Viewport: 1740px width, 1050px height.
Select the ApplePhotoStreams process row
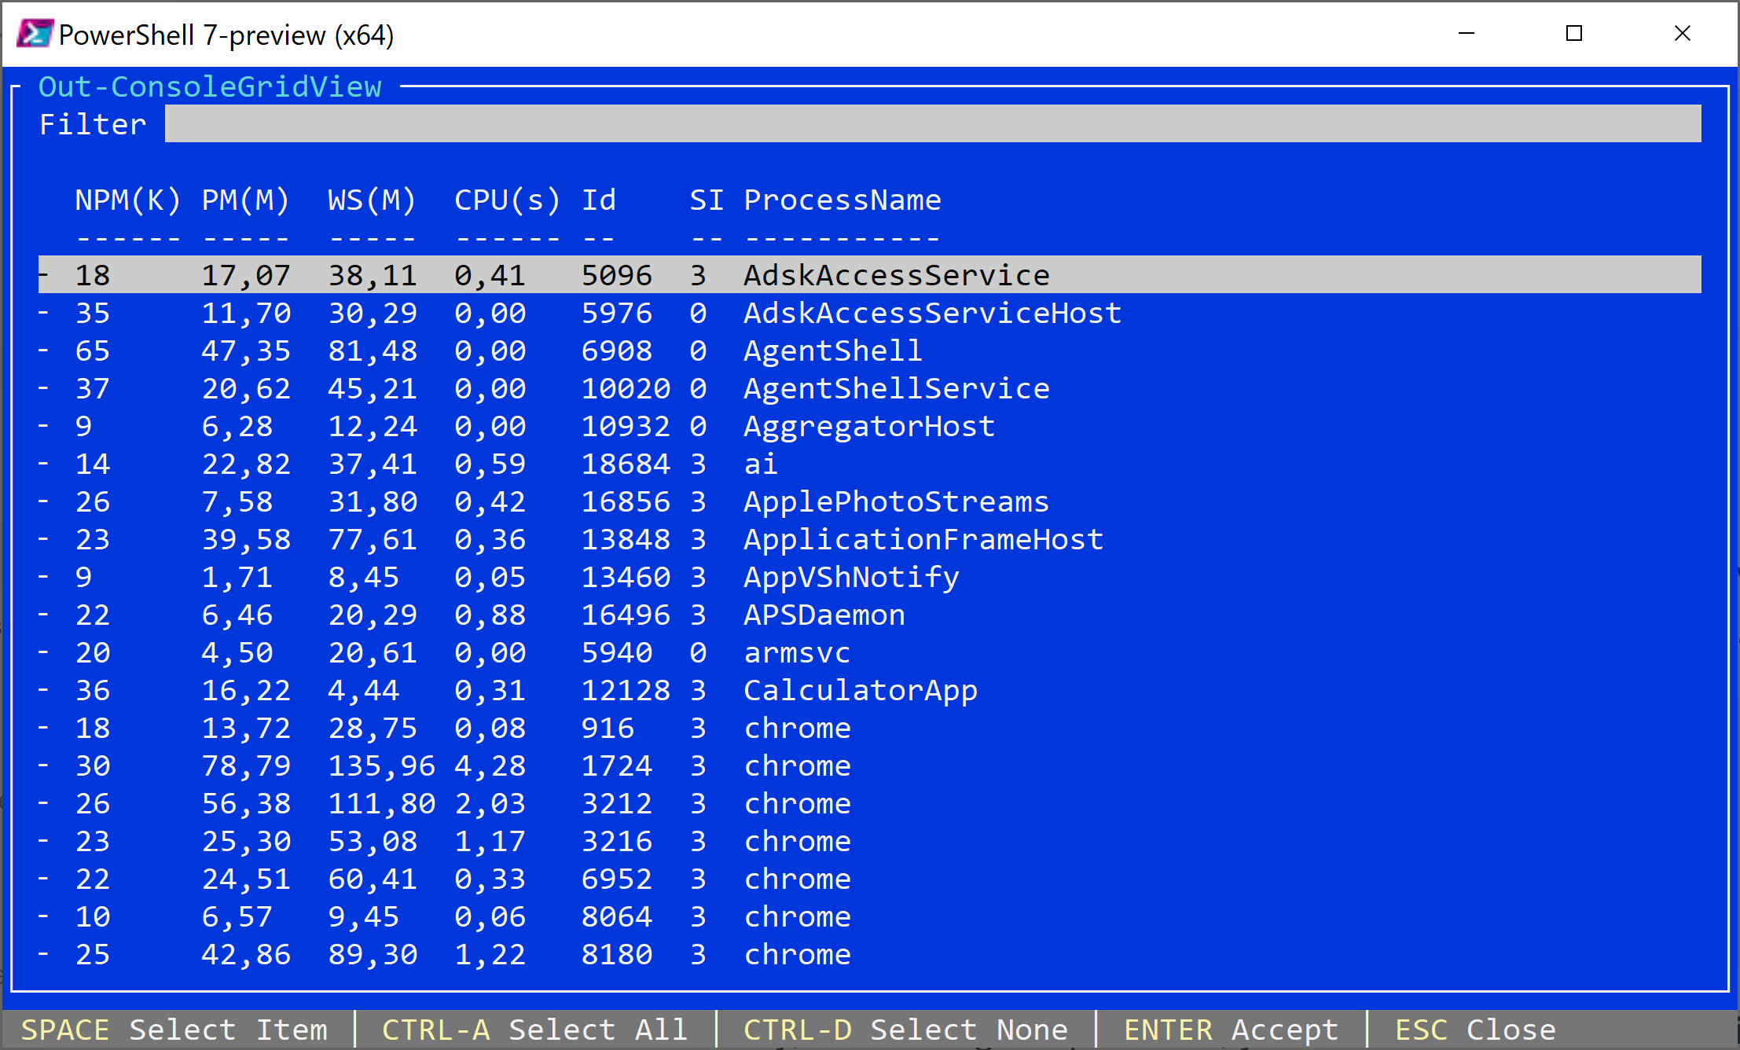pyautogui.click(x=896, y=502)
